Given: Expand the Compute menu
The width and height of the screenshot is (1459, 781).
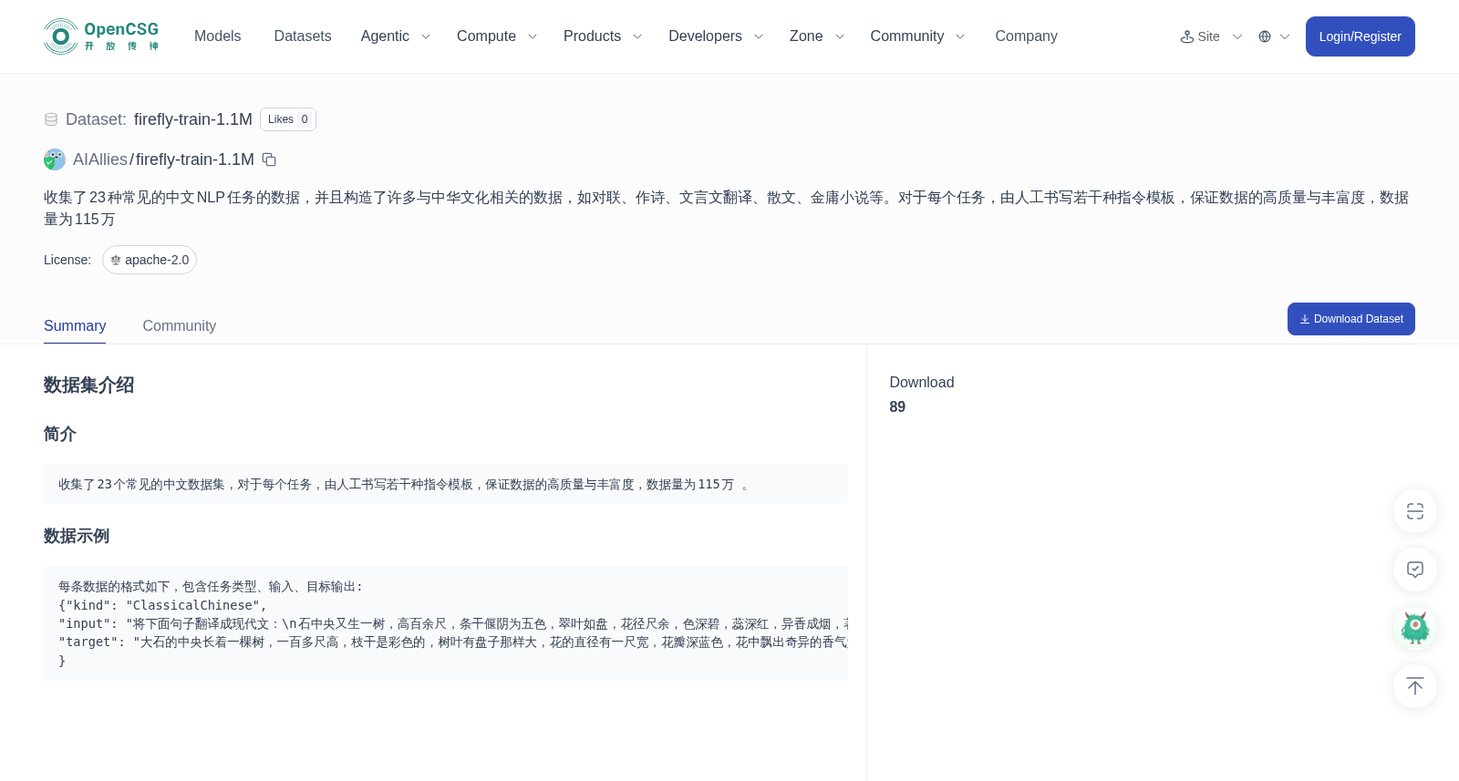Looking at the screenshot, I should click(497, 36).
